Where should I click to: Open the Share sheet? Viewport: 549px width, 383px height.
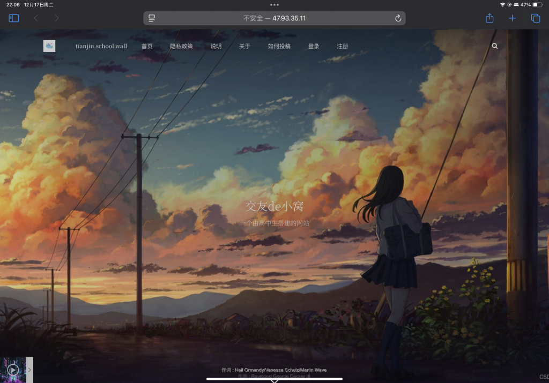[489, 18]
